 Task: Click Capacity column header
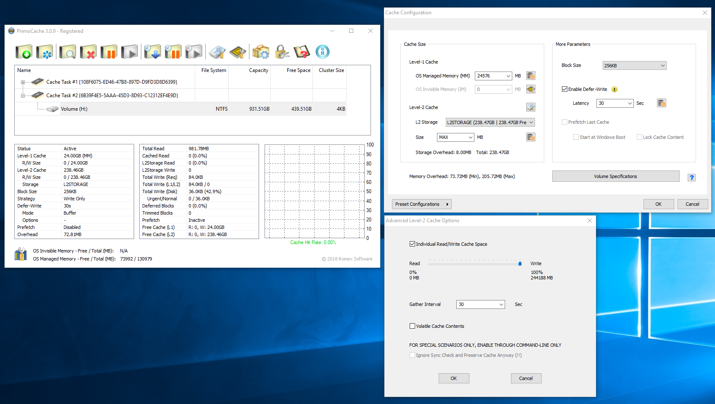[250, 70]
